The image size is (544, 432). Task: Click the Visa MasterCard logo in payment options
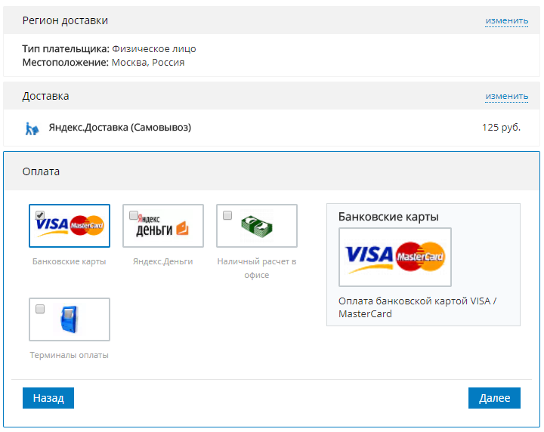point(70,226)
